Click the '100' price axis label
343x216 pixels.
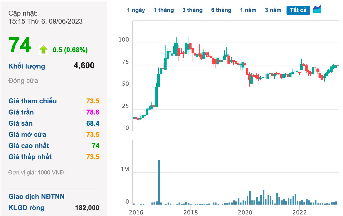tap(124, 40)
